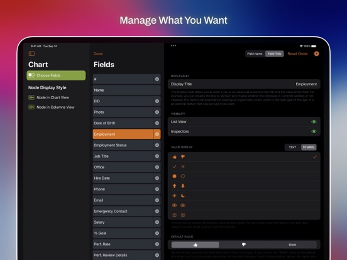Remove the EID field via its circle icon
This screenshot has height=260, width=347.
(x=157, y=101)
